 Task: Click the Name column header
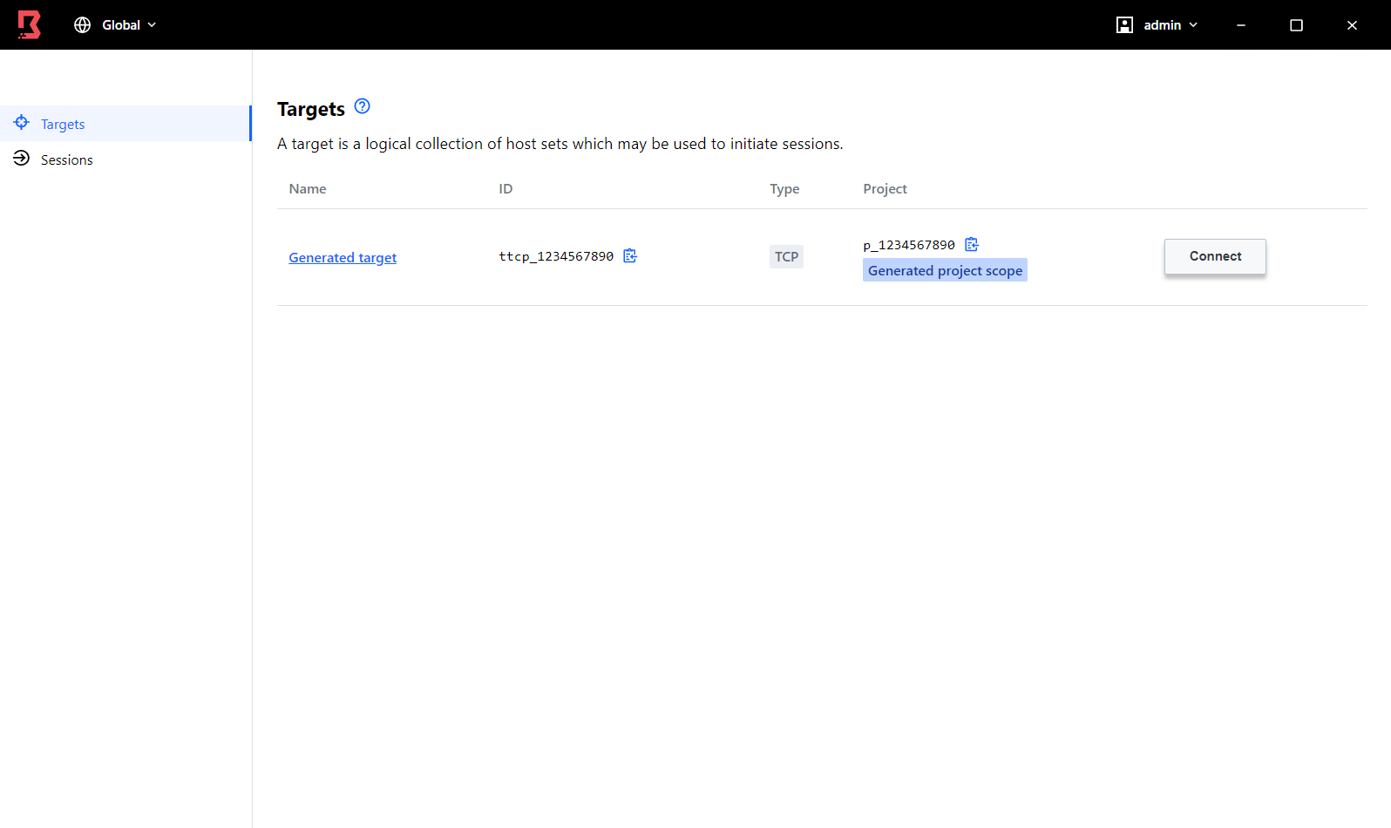click(x=308, y=189)
